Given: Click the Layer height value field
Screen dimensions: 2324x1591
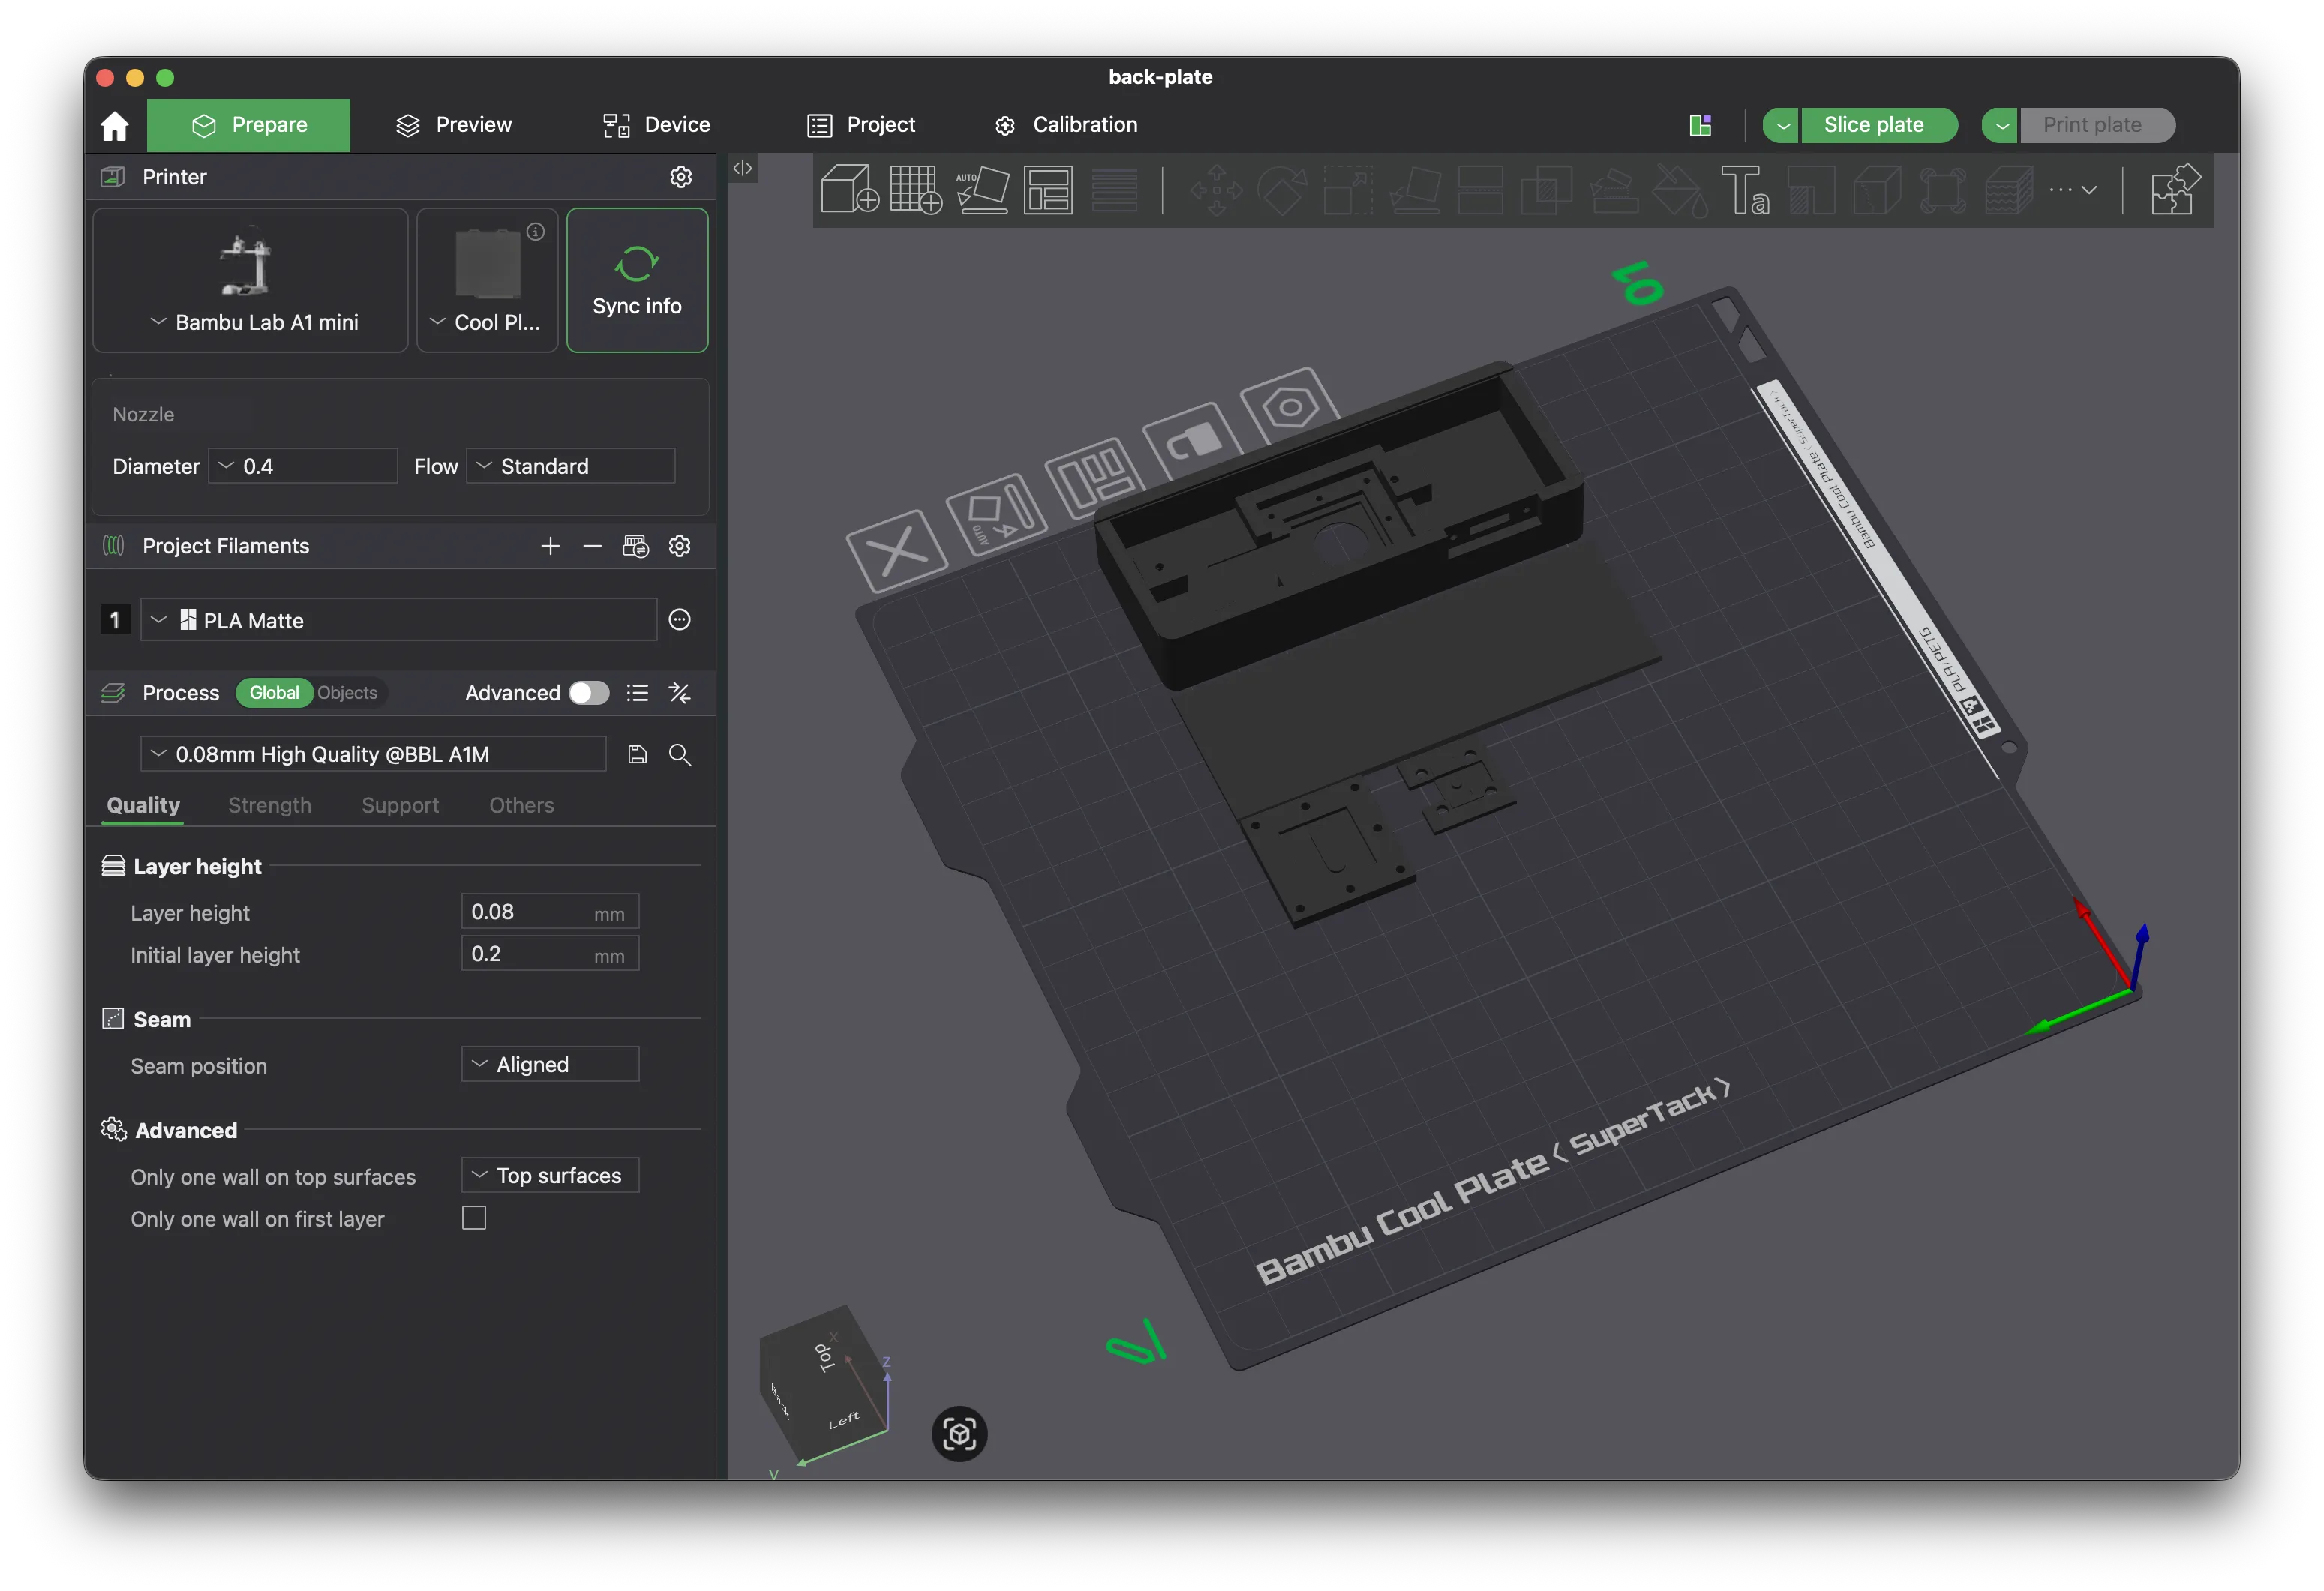Looking at the screenshot, I should (x=526, y=912).
